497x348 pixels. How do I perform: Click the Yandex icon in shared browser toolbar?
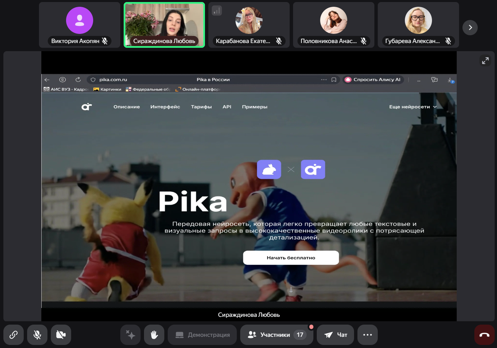[62, 80]
